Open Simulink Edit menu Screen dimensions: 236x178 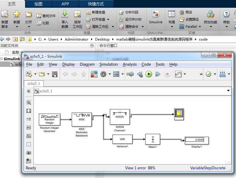click(x=40, y=65)
